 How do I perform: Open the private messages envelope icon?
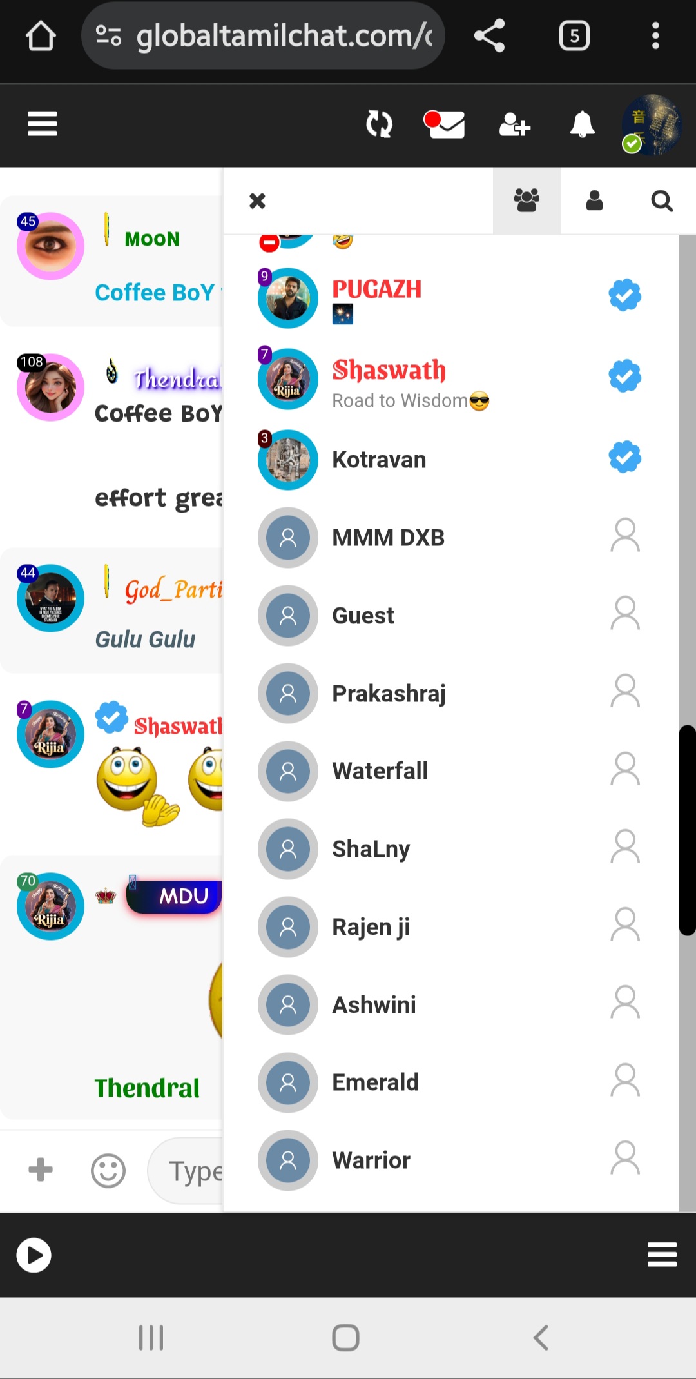click(445, 124)
